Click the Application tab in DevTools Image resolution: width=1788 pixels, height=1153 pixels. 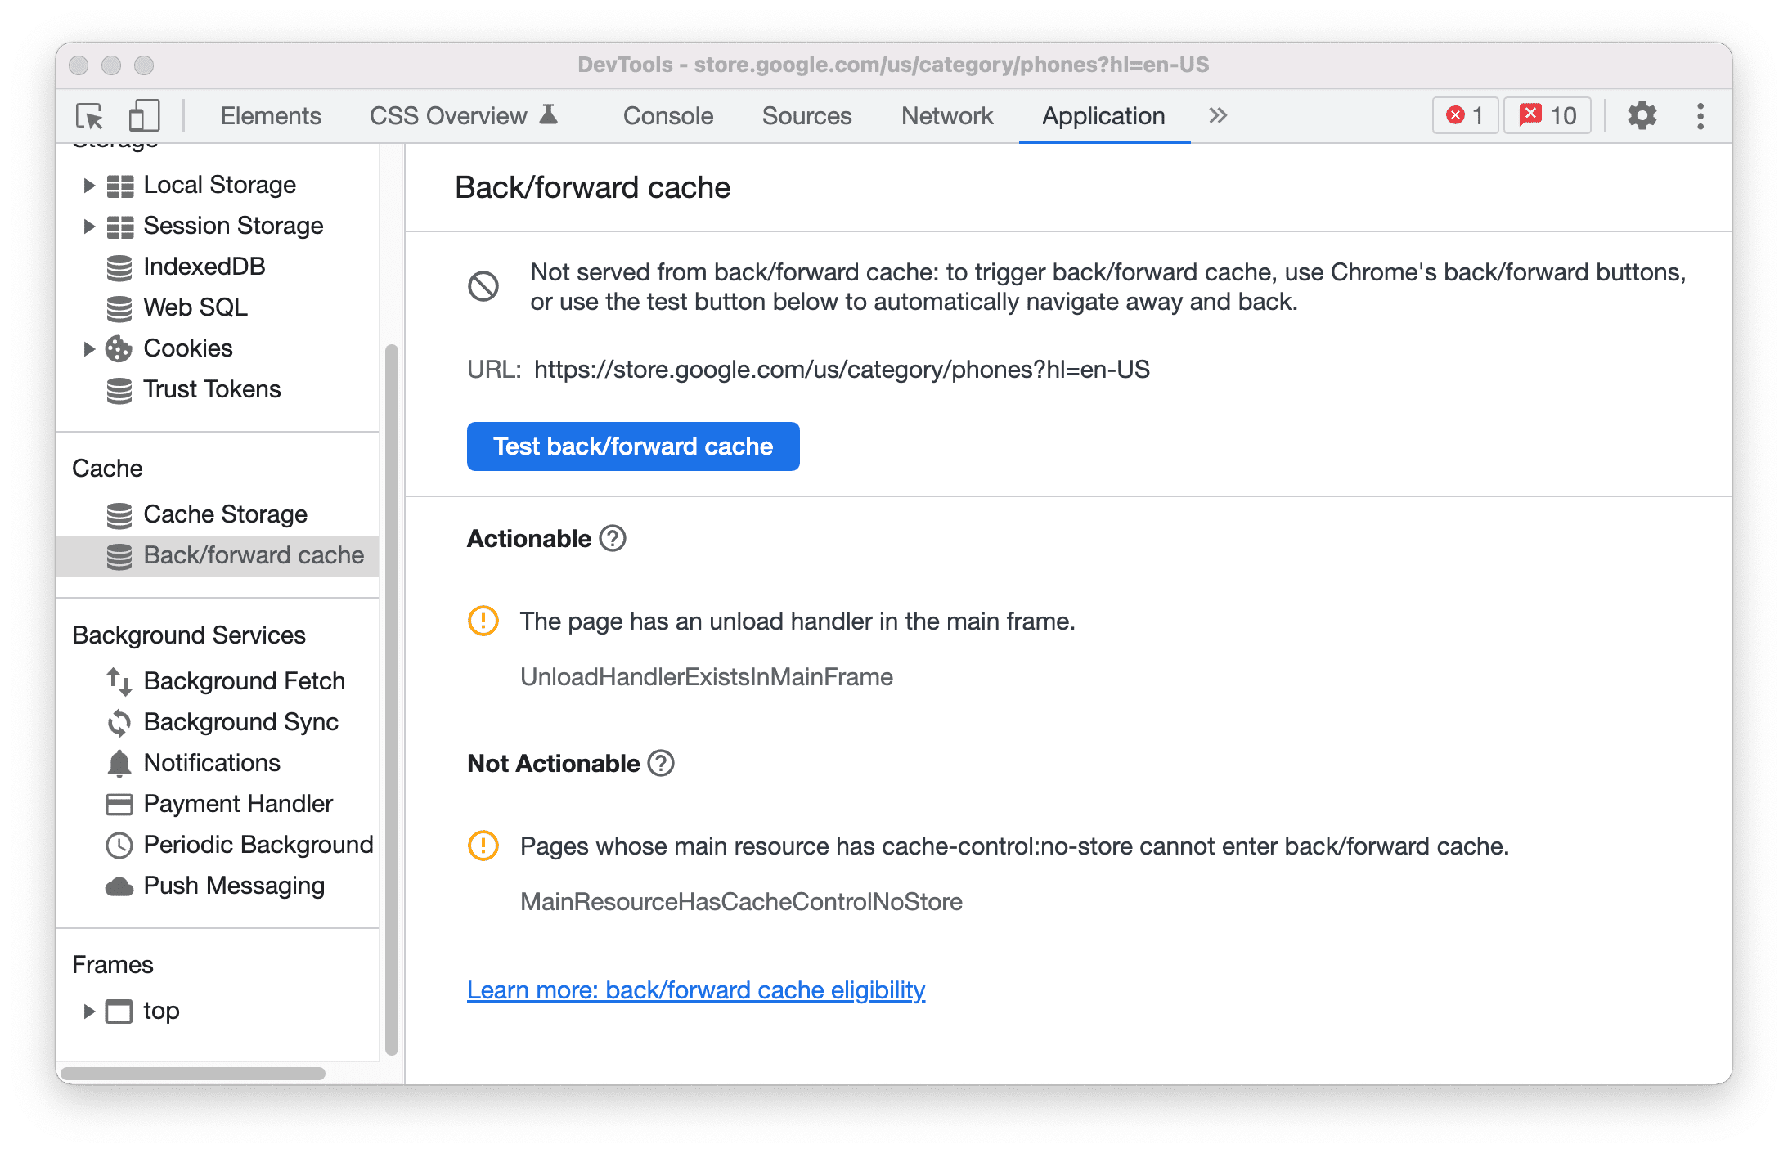pyautogui.click(x=1103, y=116)
